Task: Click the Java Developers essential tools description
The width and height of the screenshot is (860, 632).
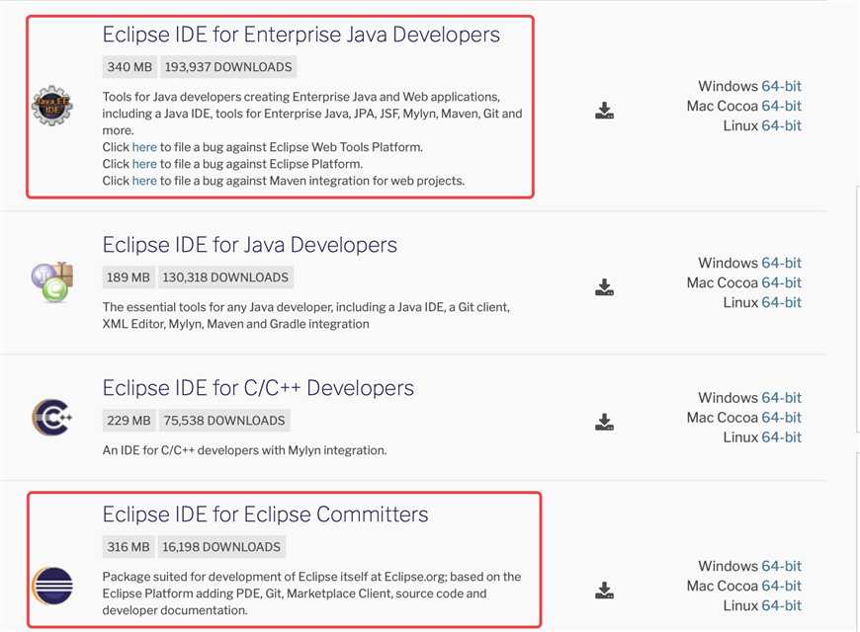Action: click(306, 315)
